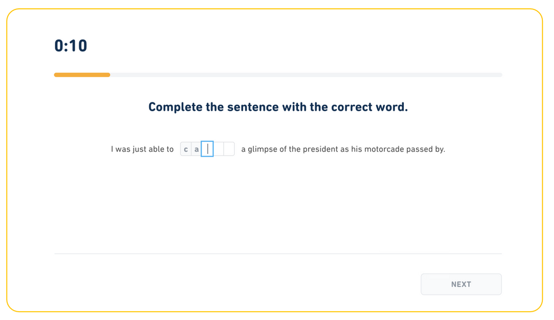This screenshot has width=554, height=320.
Task: Select the fourth empty letter box
Action: (218, 149)
